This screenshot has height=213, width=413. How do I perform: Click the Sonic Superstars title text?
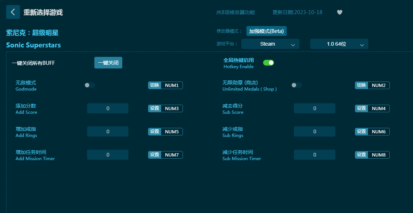tap(33, 45)
